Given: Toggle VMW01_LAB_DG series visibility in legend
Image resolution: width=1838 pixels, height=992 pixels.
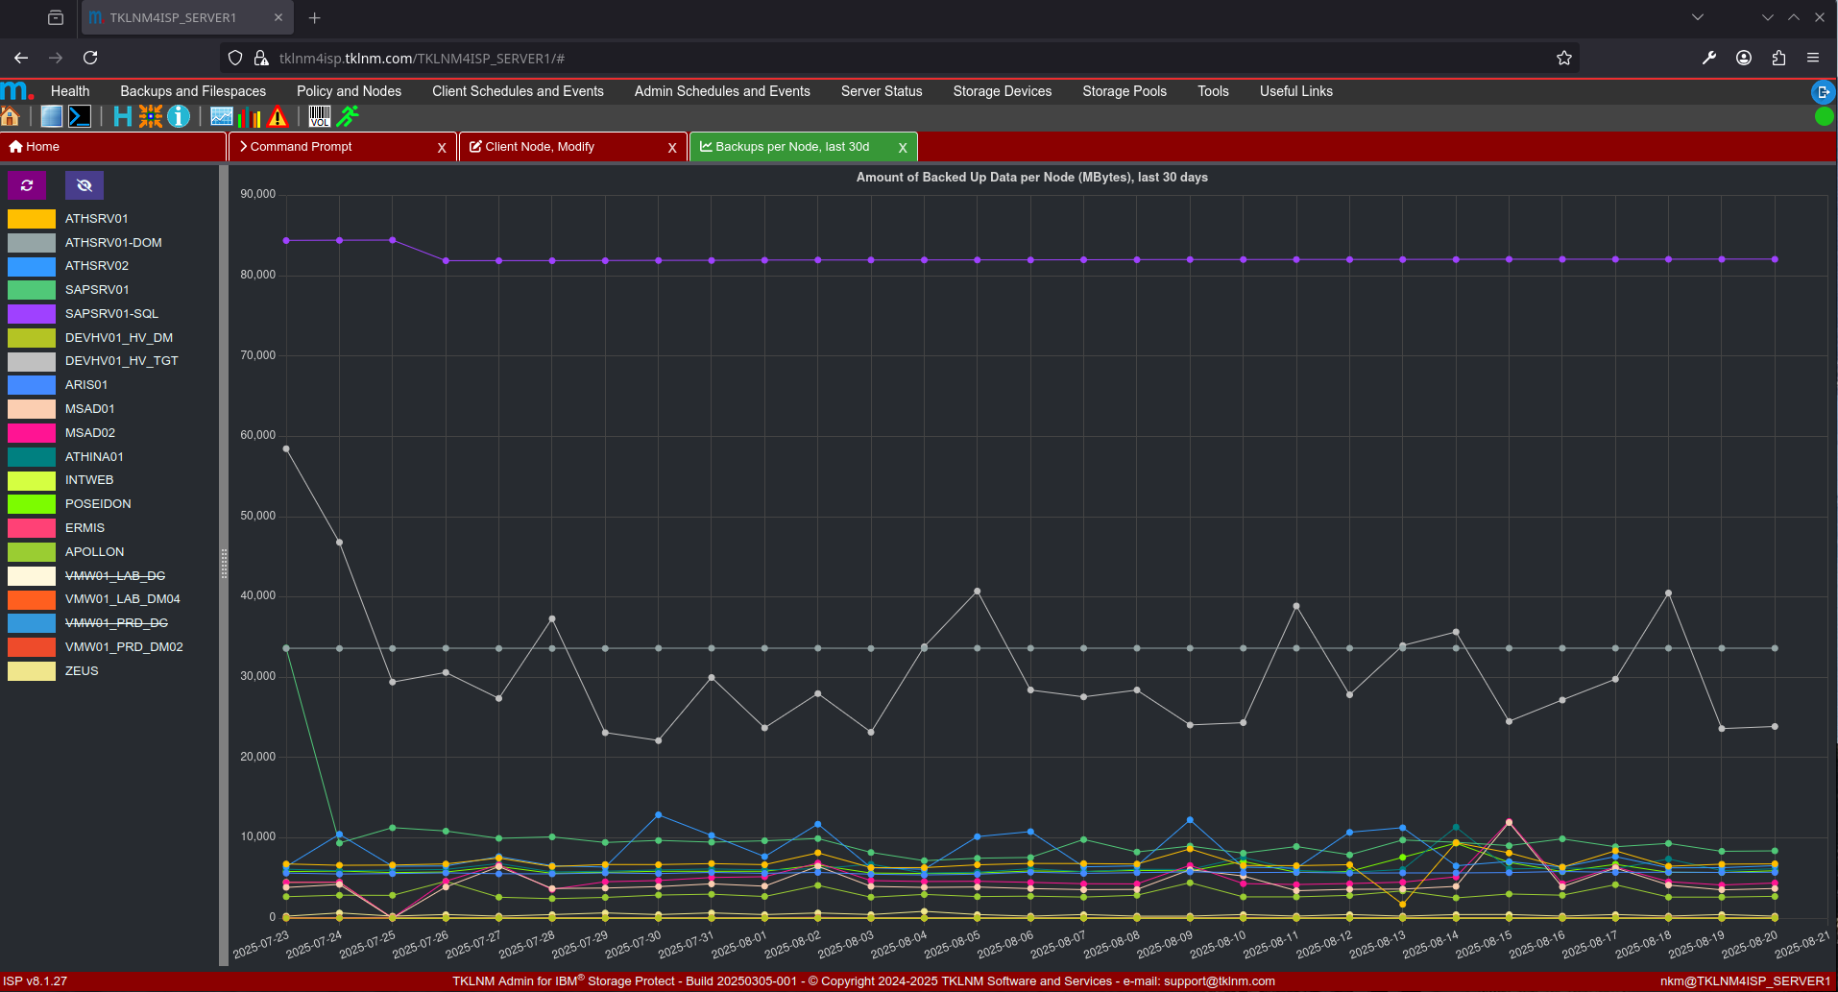Looking at the screenshot, I should point(114,575).
